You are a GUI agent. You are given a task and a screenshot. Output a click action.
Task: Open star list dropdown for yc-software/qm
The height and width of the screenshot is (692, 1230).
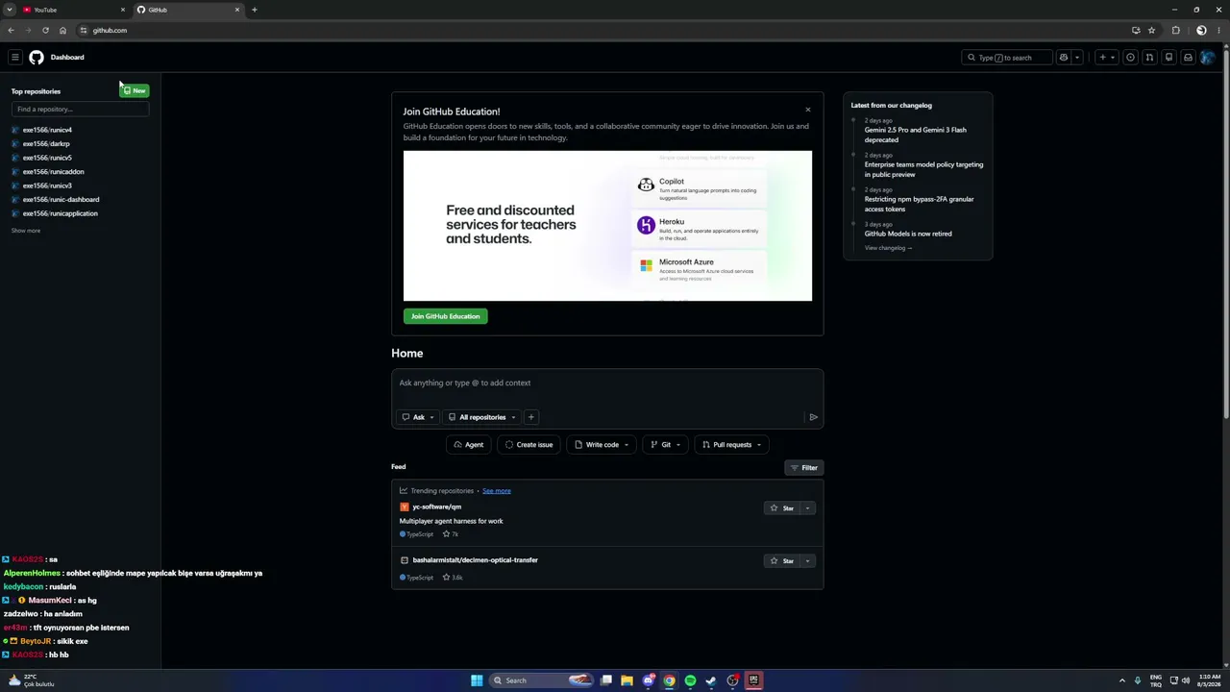click(x=808, y=508)
